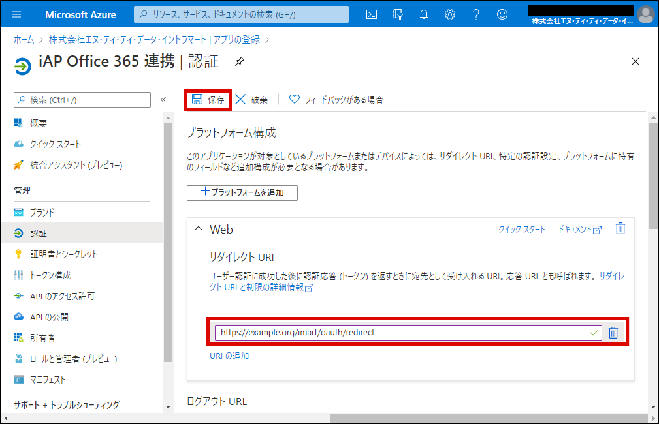Click URI の追加 link
Screen dimensions: 659x424
[229, 356]
